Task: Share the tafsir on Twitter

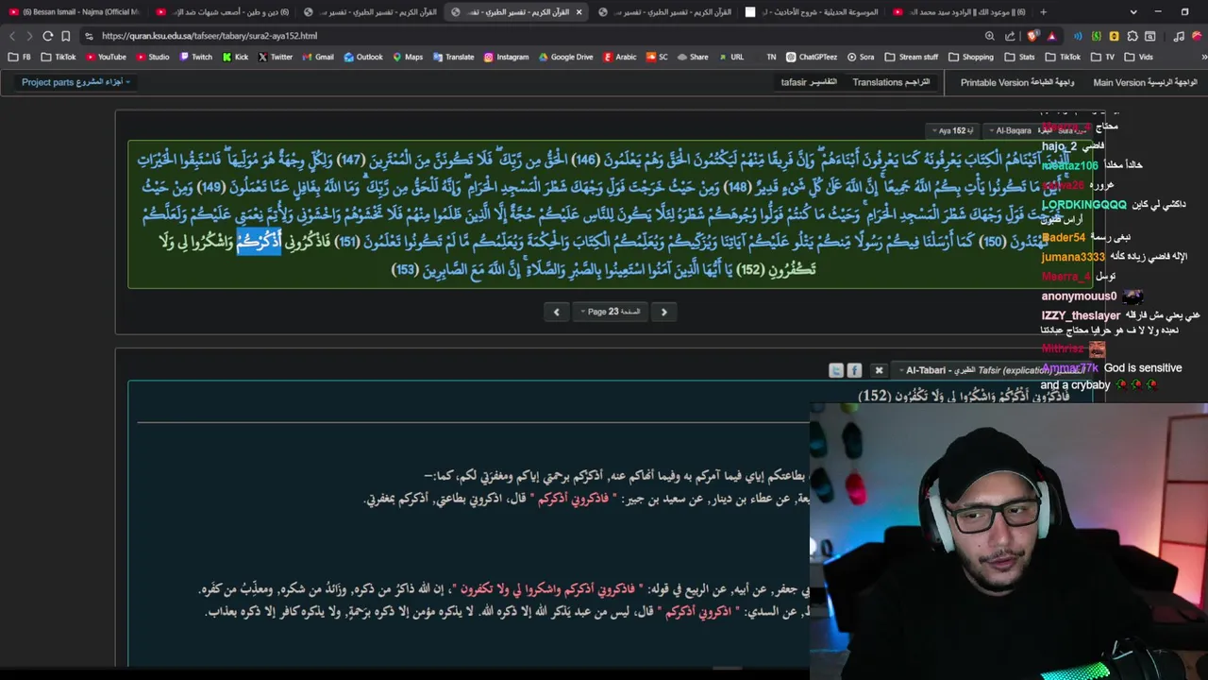Action: click(835, 370)
